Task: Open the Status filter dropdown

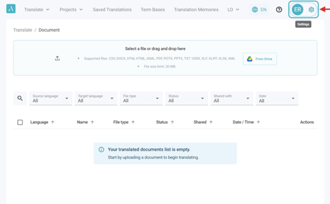Action: 186,98
